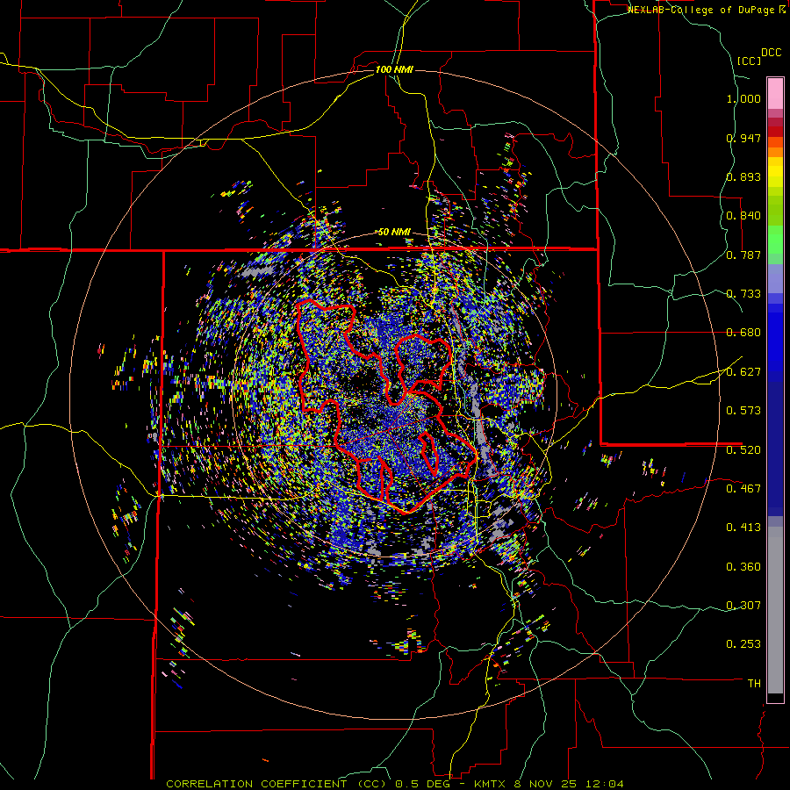
Task: Click the 1.000 scale value
Action: click(743, 98)
